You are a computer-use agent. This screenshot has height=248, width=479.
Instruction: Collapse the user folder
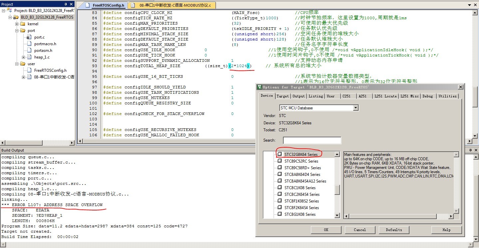click(x=17, y=64)
